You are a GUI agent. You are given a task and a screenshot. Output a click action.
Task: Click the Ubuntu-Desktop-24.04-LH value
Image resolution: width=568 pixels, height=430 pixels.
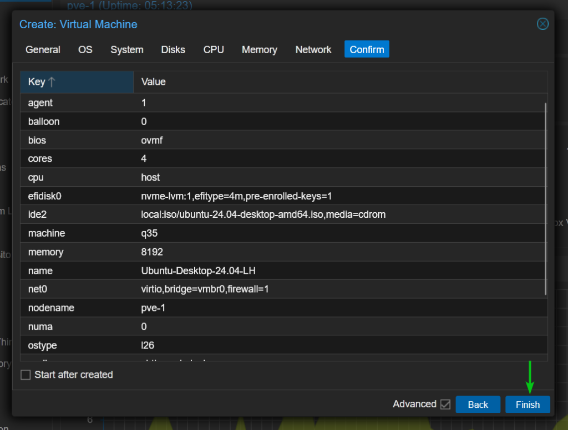(198, 271)
